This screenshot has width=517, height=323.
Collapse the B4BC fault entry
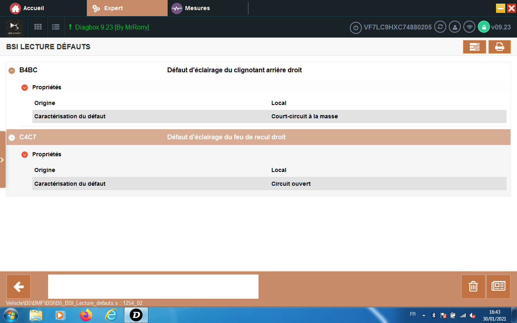point(12,70)
